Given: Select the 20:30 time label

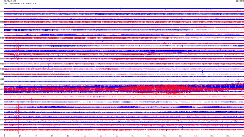Looking at the screenshot, I should pyautogui.click(x=2, y=115).
